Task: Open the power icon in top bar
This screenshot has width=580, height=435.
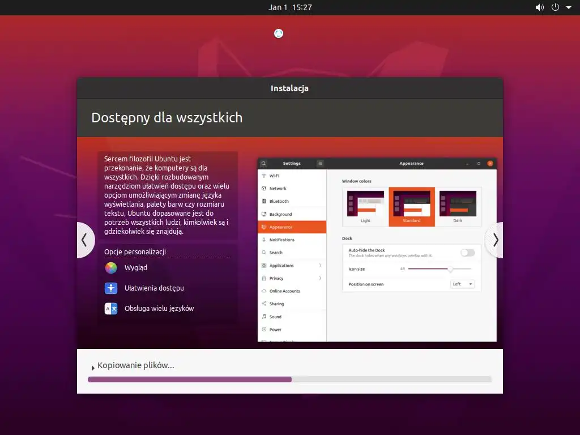Action: (555, 7)
